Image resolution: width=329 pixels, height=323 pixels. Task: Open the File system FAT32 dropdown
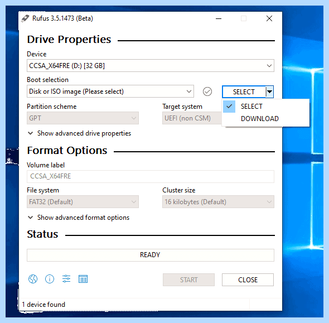[83, 202]
